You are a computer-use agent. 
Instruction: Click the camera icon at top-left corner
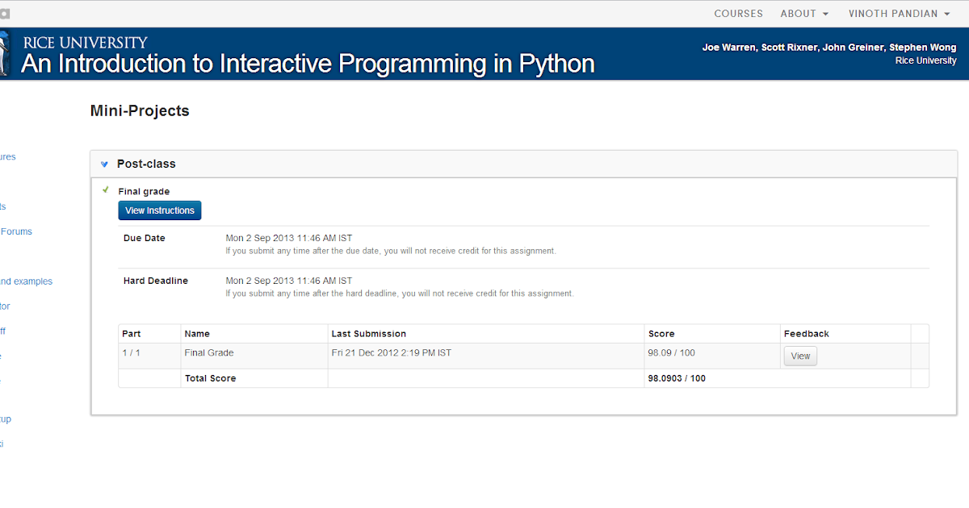click(x=3, y=14)
